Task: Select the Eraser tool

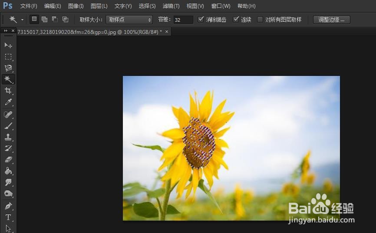Action: pyautogui.click(x=8, y=160)
